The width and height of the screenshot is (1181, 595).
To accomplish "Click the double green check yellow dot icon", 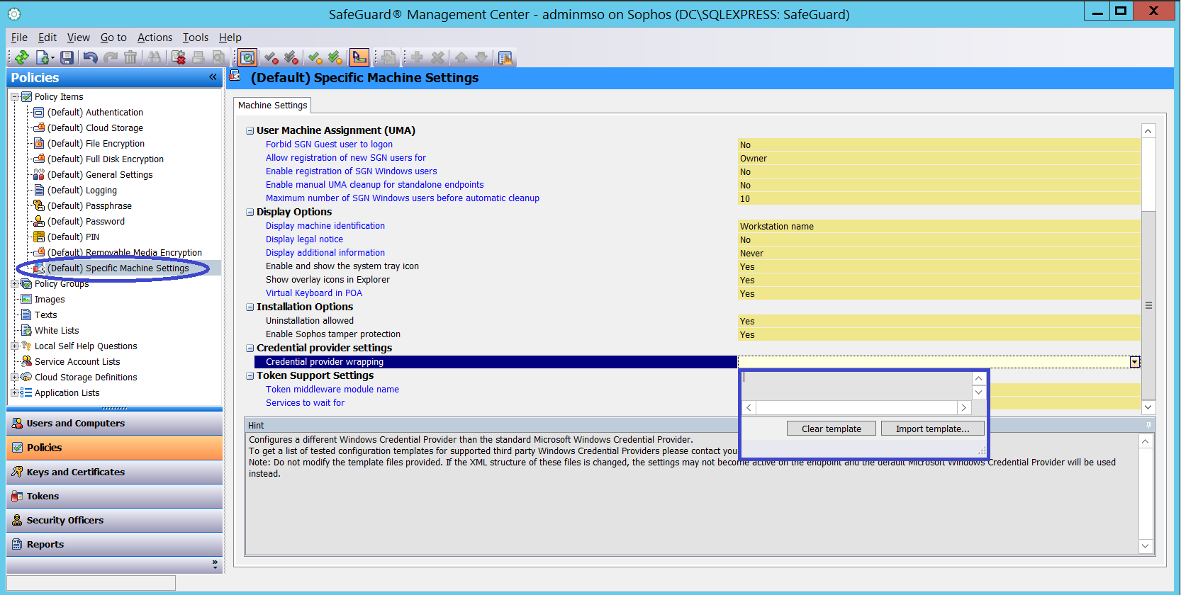I will point(336,57).
